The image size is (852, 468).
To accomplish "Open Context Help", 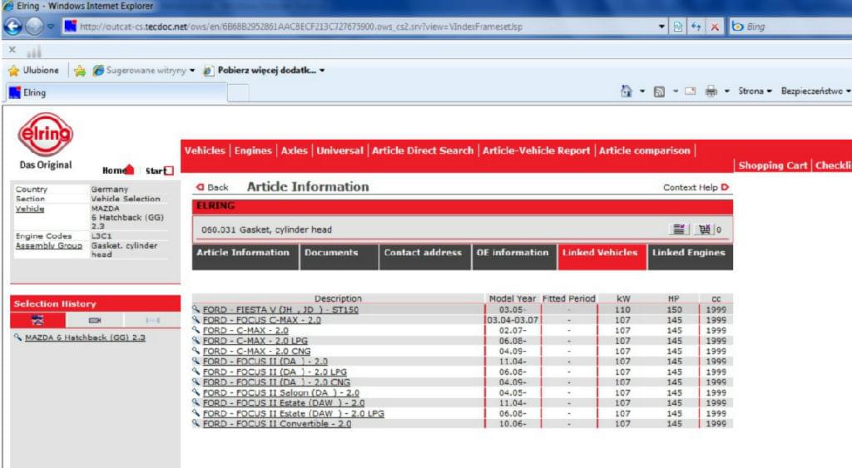I will point(696,187).
